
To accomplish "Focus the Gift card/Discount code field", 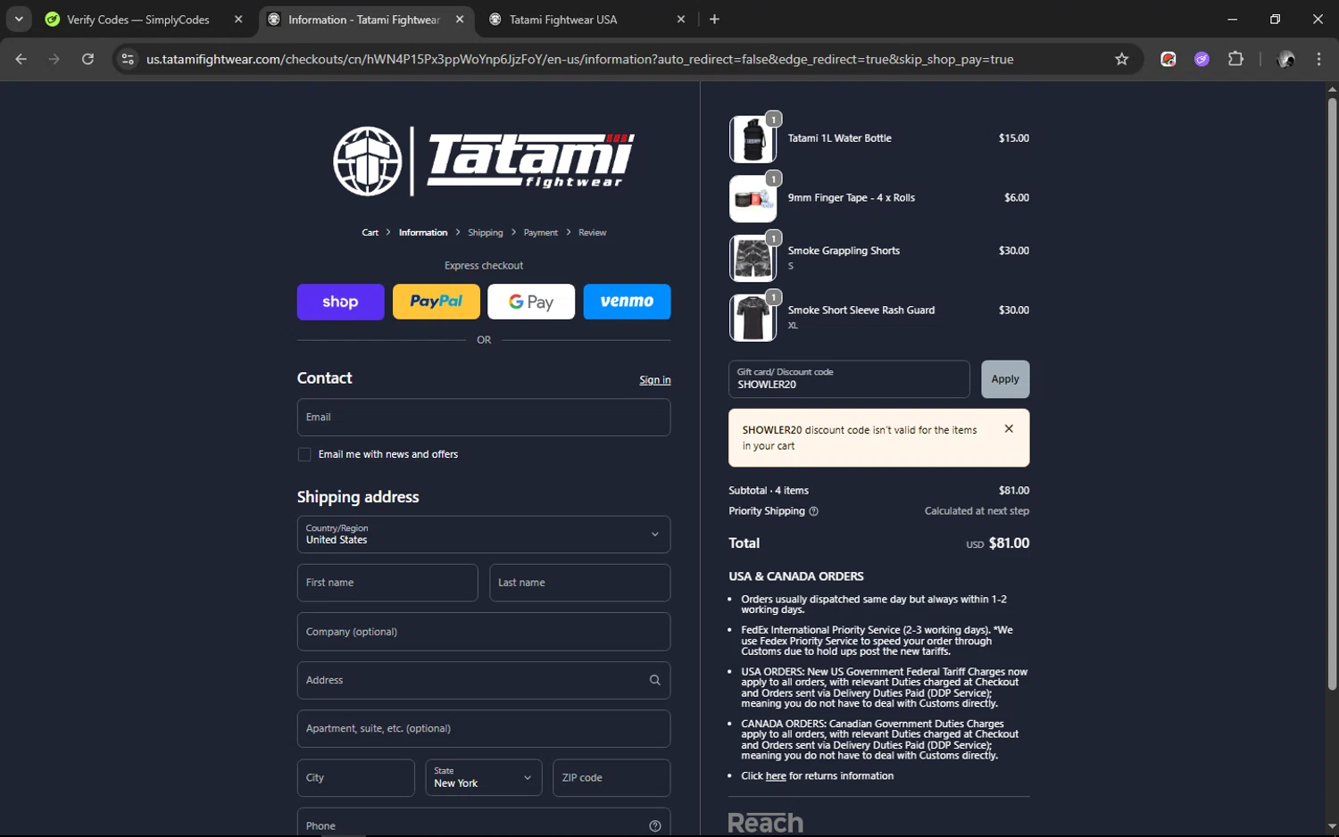I will click(849, 379).
